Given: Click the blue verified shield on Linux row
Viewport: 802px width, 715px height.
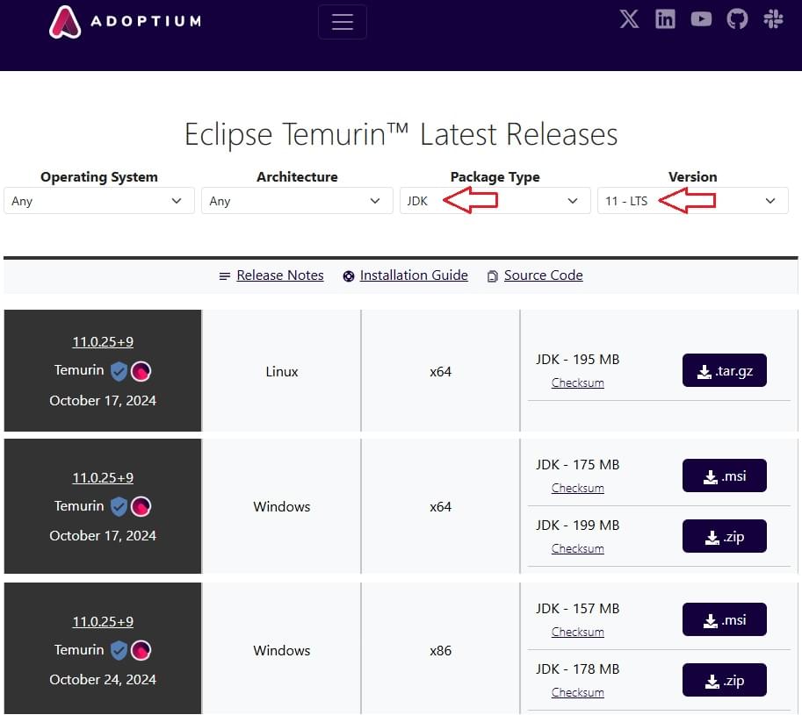Looking at the screenshot, I should [119, 371].
